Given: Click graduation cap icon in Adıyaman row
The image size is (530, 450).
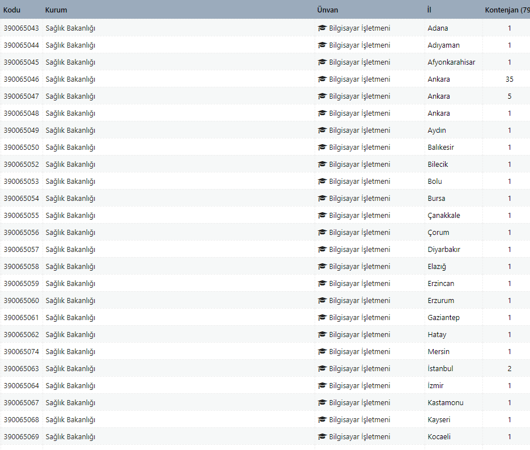Looking at the screenshot, I should pos(322,45).
